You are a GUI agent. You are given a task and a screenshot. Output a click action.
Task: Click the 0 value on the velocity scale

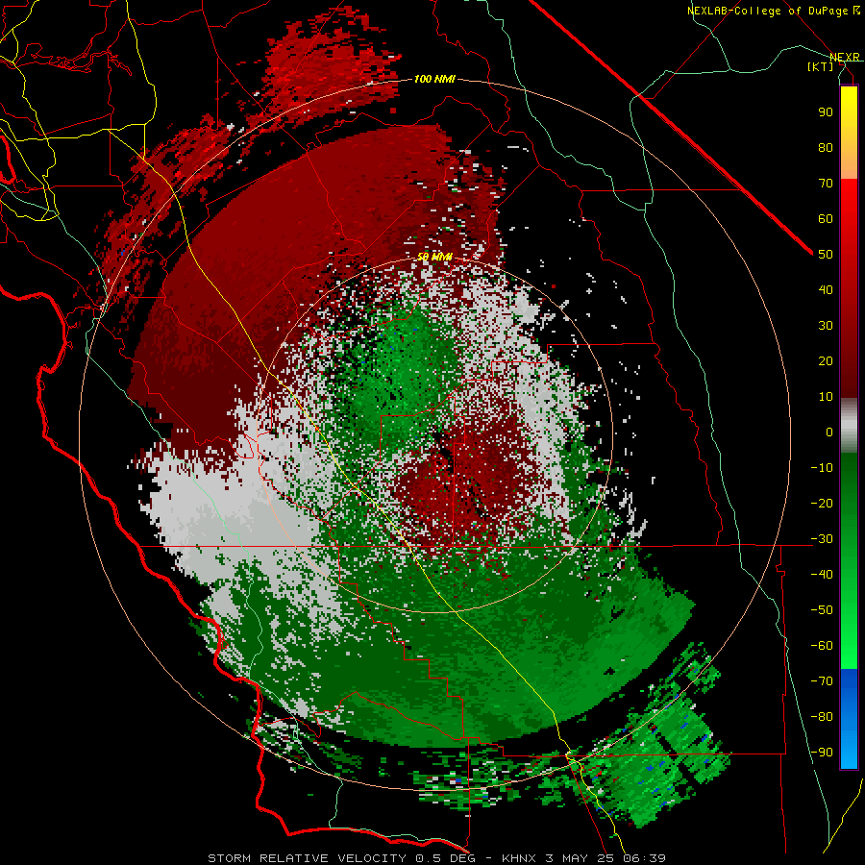click(829, 432)
